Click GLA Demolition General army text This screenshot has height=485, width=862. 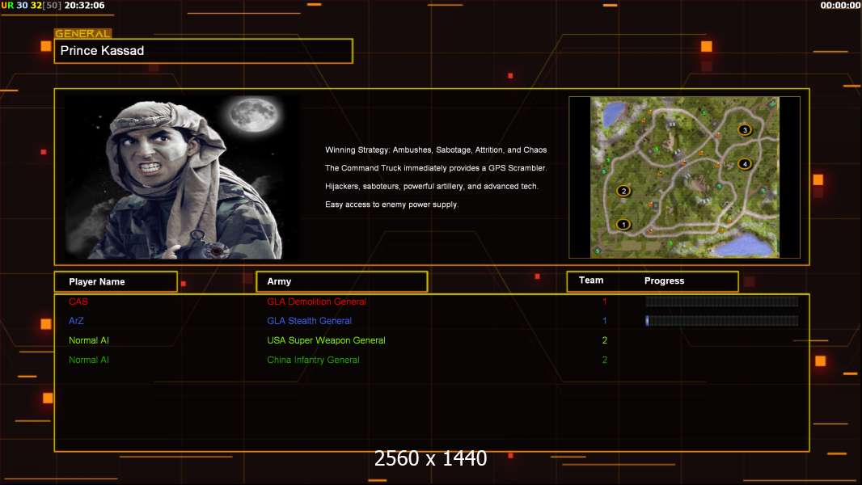(x=316, y=302)
